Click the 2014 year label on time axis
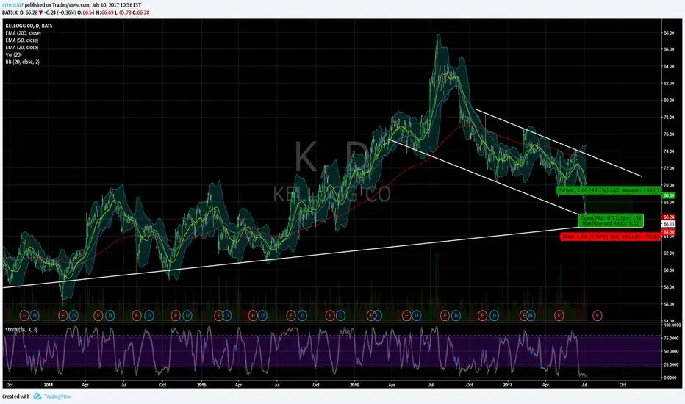Viewport: 685px width, 404px height. click(x=48, y=385)
